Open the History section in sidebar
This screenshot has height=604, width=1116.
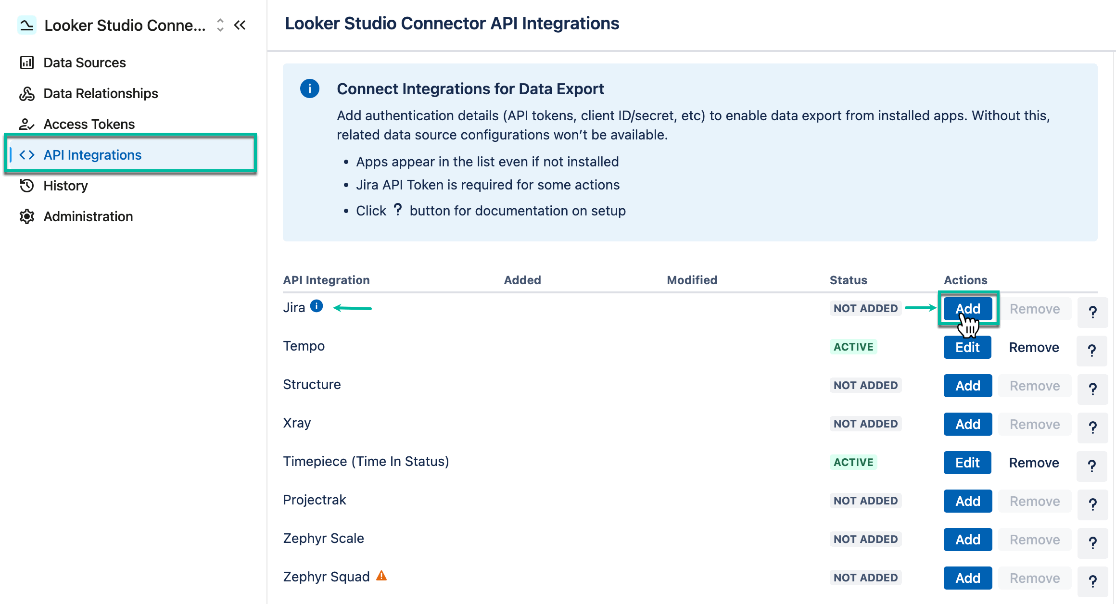tap(65, 186)
